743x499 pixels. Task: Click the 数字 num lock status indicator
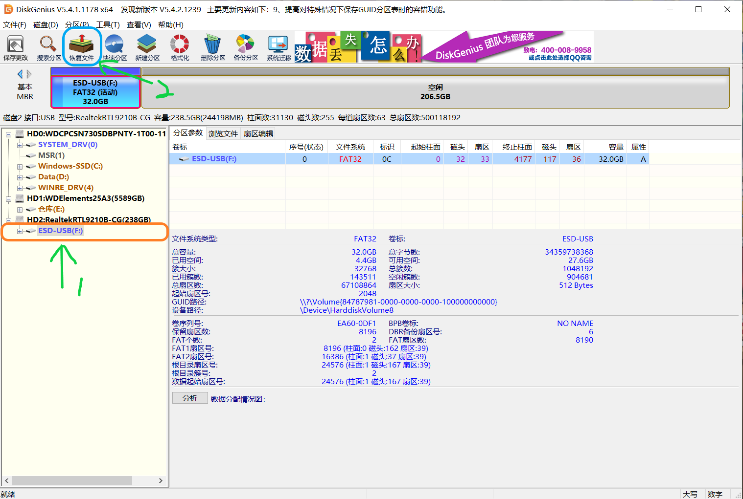715,494
